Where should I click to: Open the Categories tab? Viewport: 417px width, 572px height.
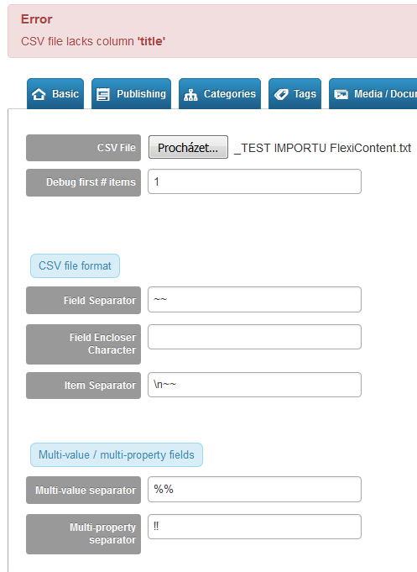tap(220, 94)
